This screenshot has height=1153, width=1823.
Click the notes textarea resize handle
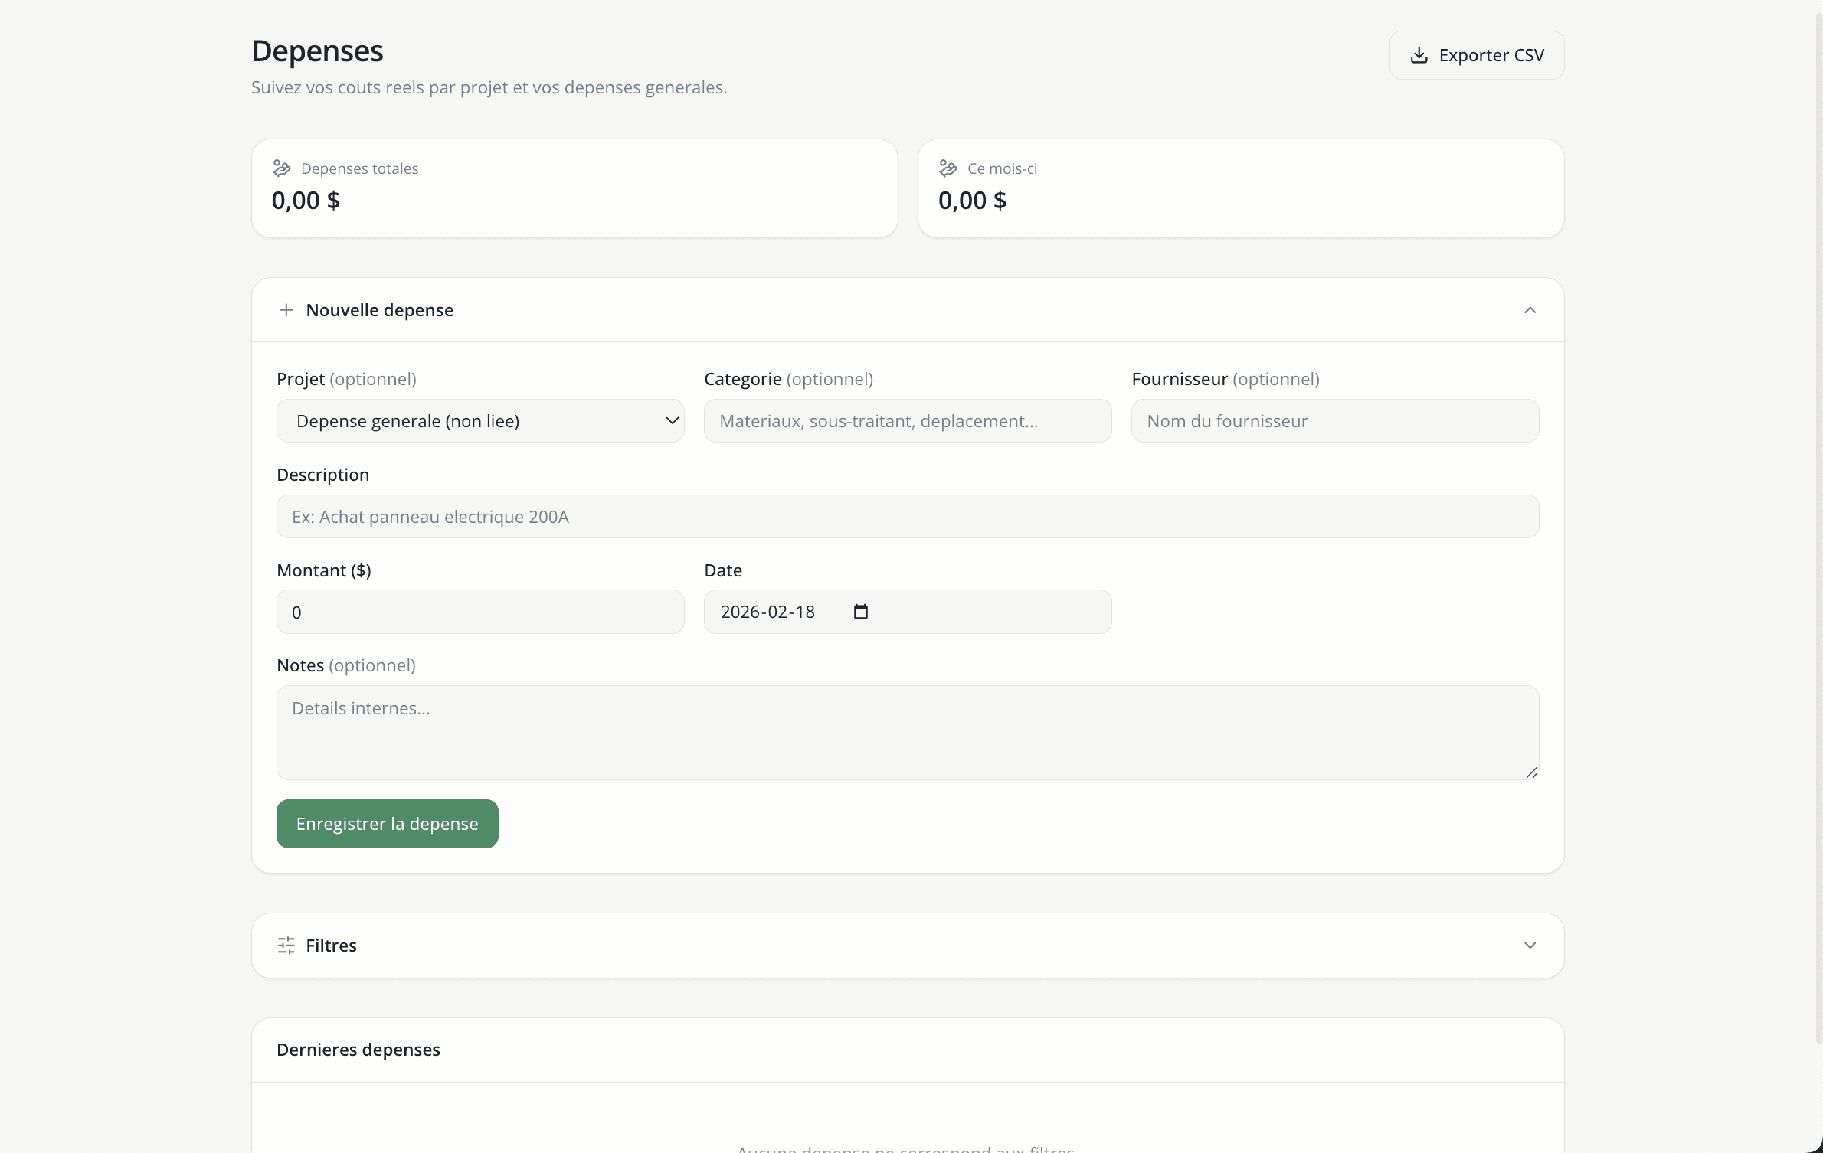(1531, 772)
